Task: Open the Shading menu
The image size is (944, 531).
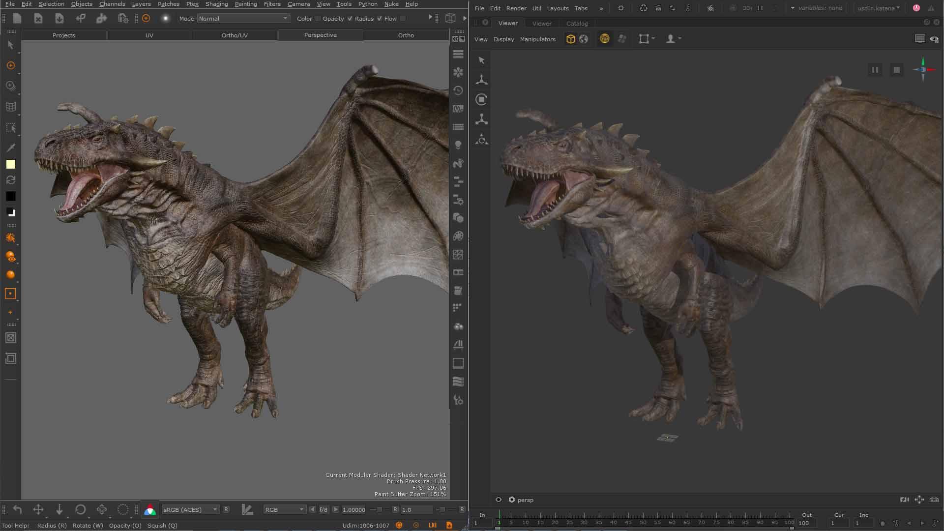Action: (216, 4)
